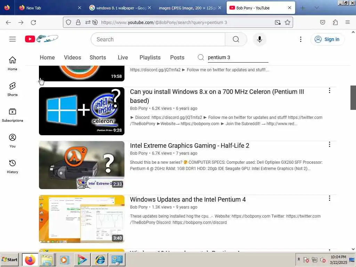Click the channel search magnifier icon
This screenshot has height=267, width=356.
point(201,57)
